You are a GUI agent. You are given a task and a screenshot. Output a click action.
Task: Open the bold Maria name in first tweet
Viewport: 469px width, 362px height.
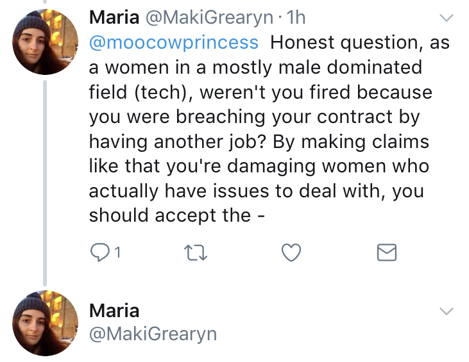pyautogui.click(x=113, y=18)
